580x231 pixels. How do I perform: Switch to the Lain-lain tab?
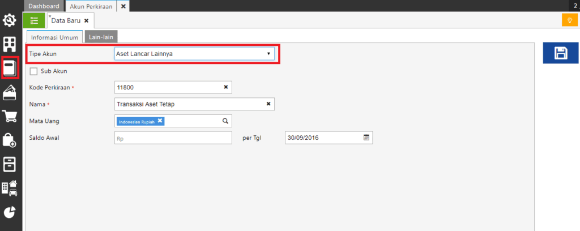(x=101, y=37)
